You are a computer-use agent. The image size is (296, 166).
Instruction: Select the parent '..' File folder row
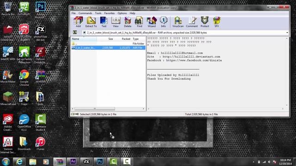pyautogui.click(x=108, y=43)
